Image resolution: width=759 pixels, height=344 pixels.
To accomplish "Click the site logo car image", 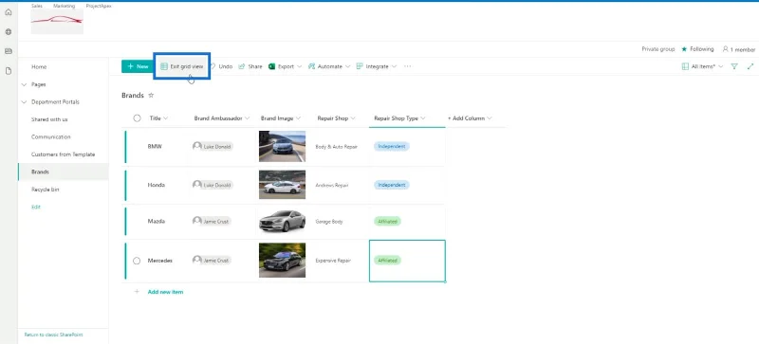I will [57, 21].
